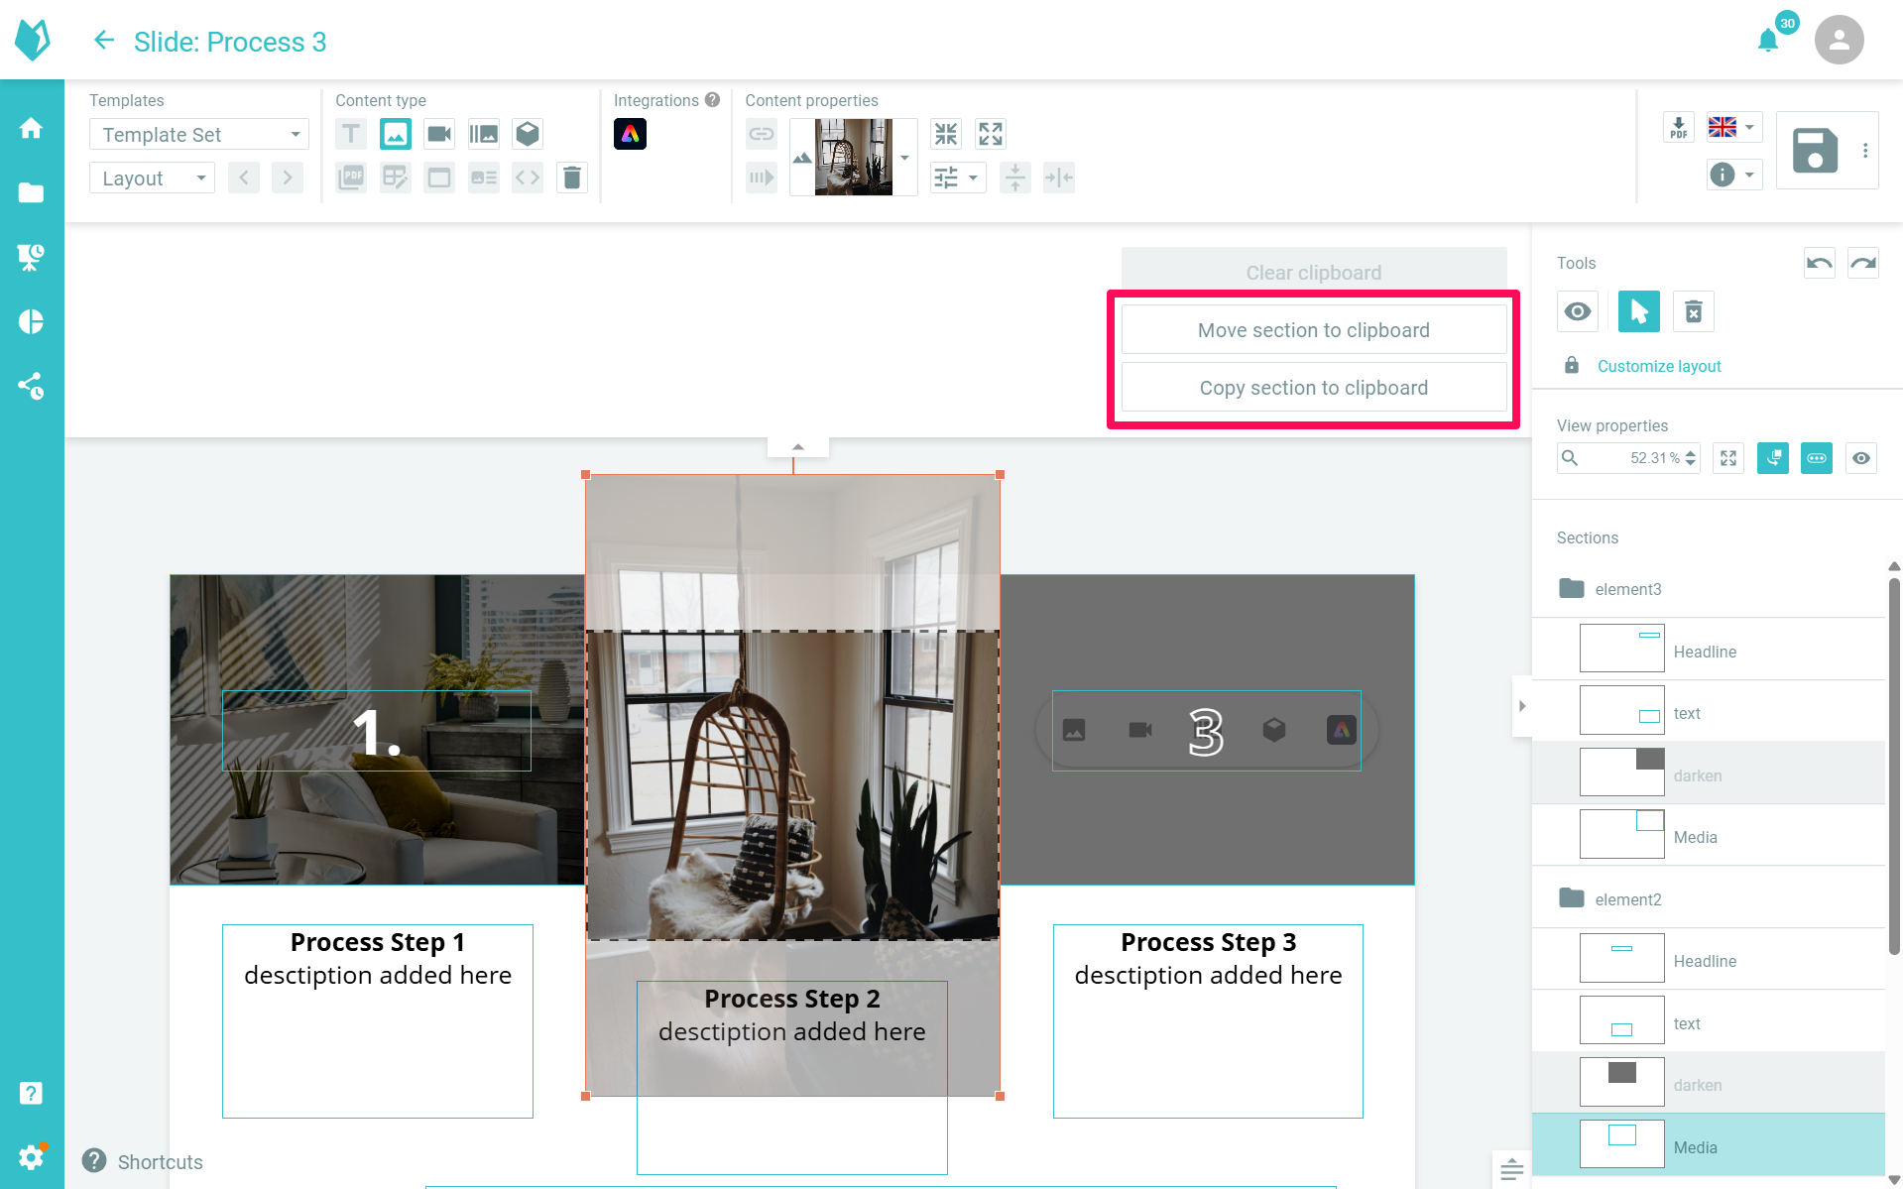
Task: Open the Template Set dropdown
Action: 199,134
